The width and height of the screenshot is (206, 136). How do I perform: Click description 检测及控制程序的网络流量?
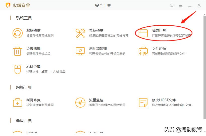pyautogui.click(x=107, y=105)
